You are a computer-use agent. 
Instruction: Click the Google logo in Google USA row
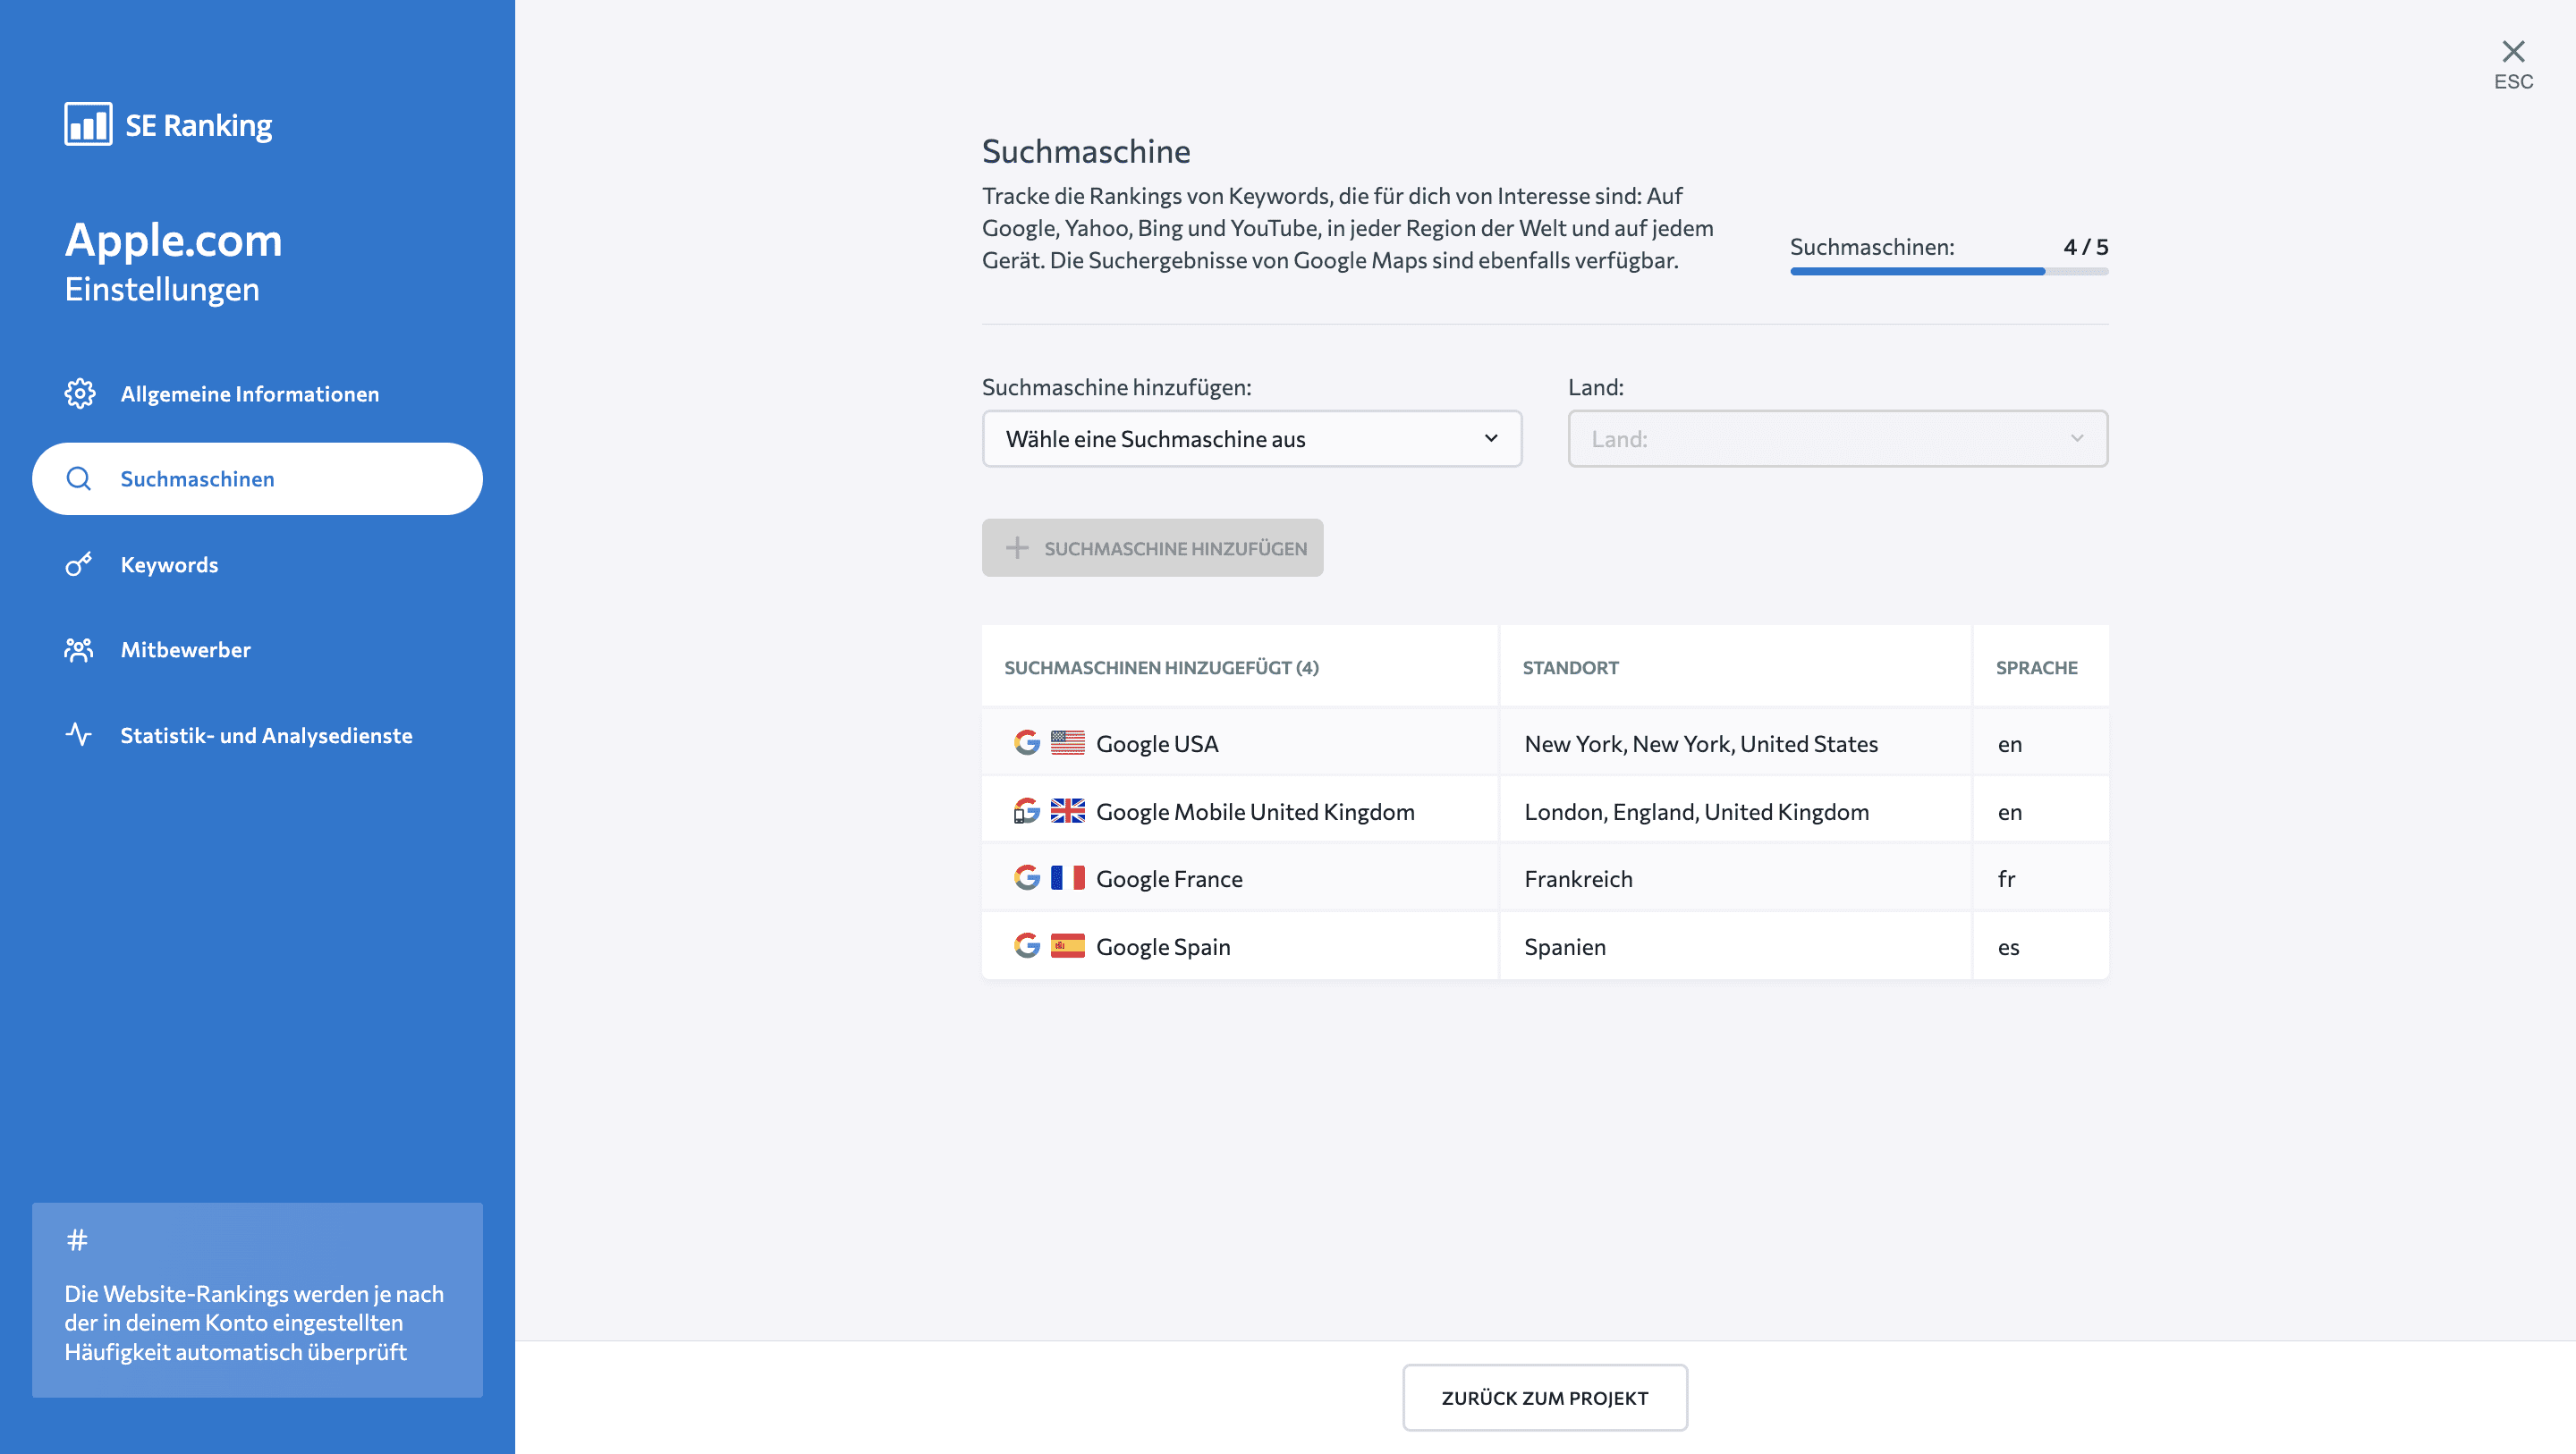(x=1027, y=742)
